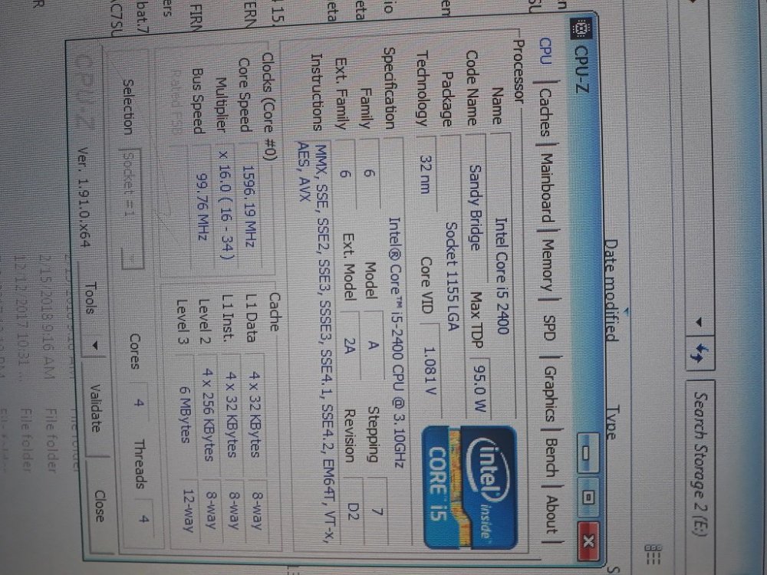Click the Intel Core i5 logo
This screenshot has height=575, width=767.
470,487
